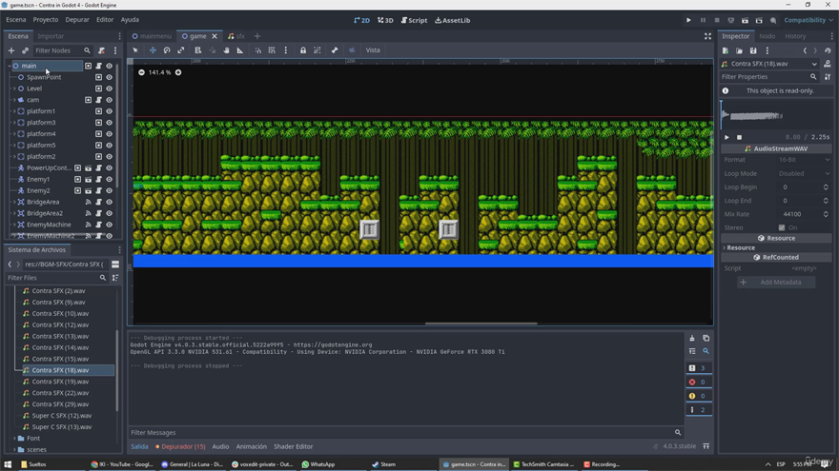Maximize the viewport with distraction-free icon

(707, 36)
